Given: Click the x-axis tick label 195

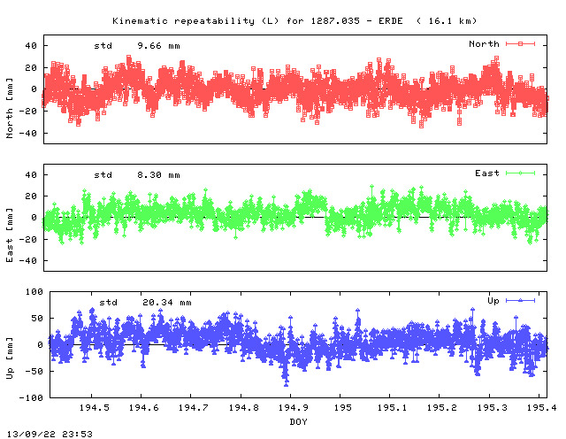Looking at the screenshot, I should point(342,408).
